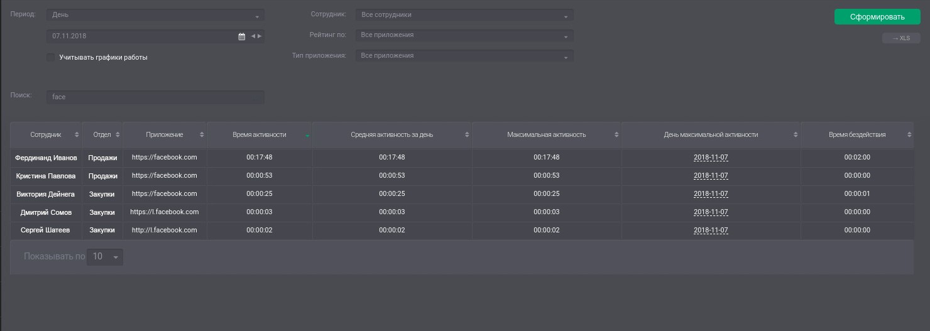930x331 pixels.
Task: Expand the Период dropdown
Action: click(x=155, y=15)
